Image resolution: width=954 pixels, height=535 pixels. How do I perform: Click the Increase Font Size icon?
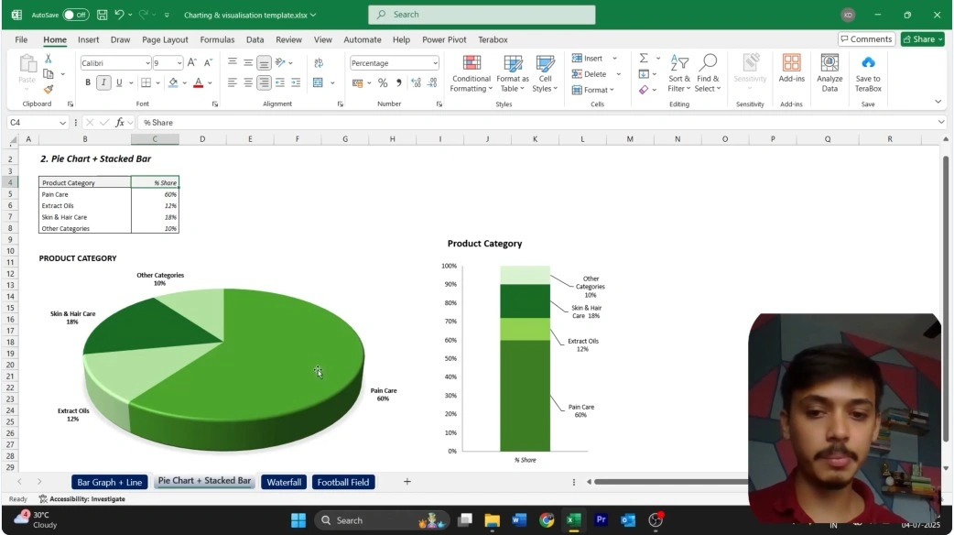click(191, 62)
